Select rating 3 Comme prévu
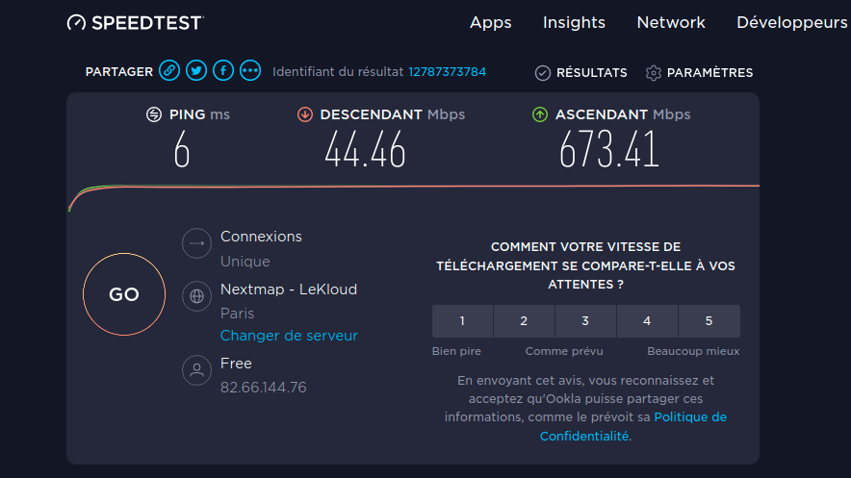 coord(585,321)
